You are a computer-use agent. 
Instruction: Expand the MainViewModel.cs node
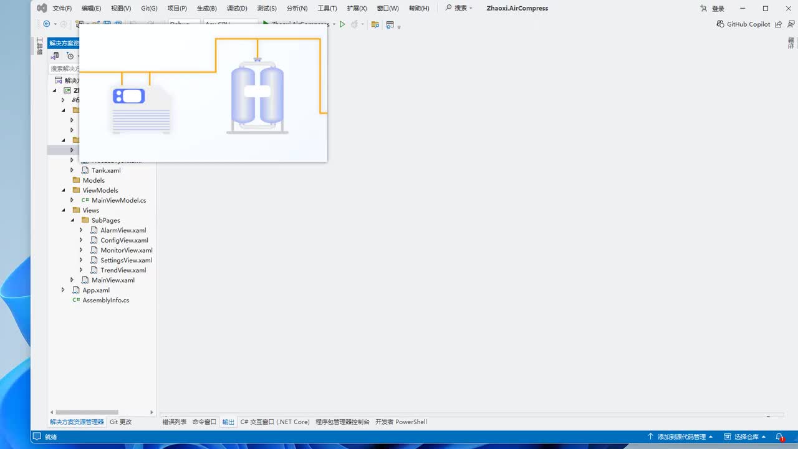tap(72, 200)
